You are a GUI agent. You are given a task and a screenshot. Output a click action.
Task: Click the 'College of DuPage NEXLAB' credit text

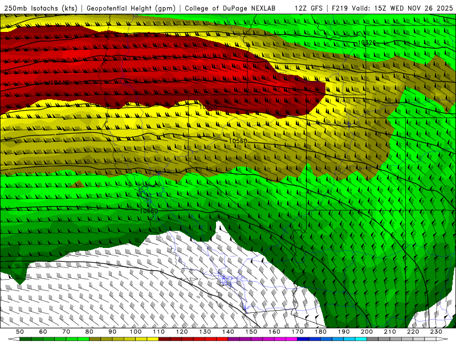pyautogui.click(x=230, y=9)
